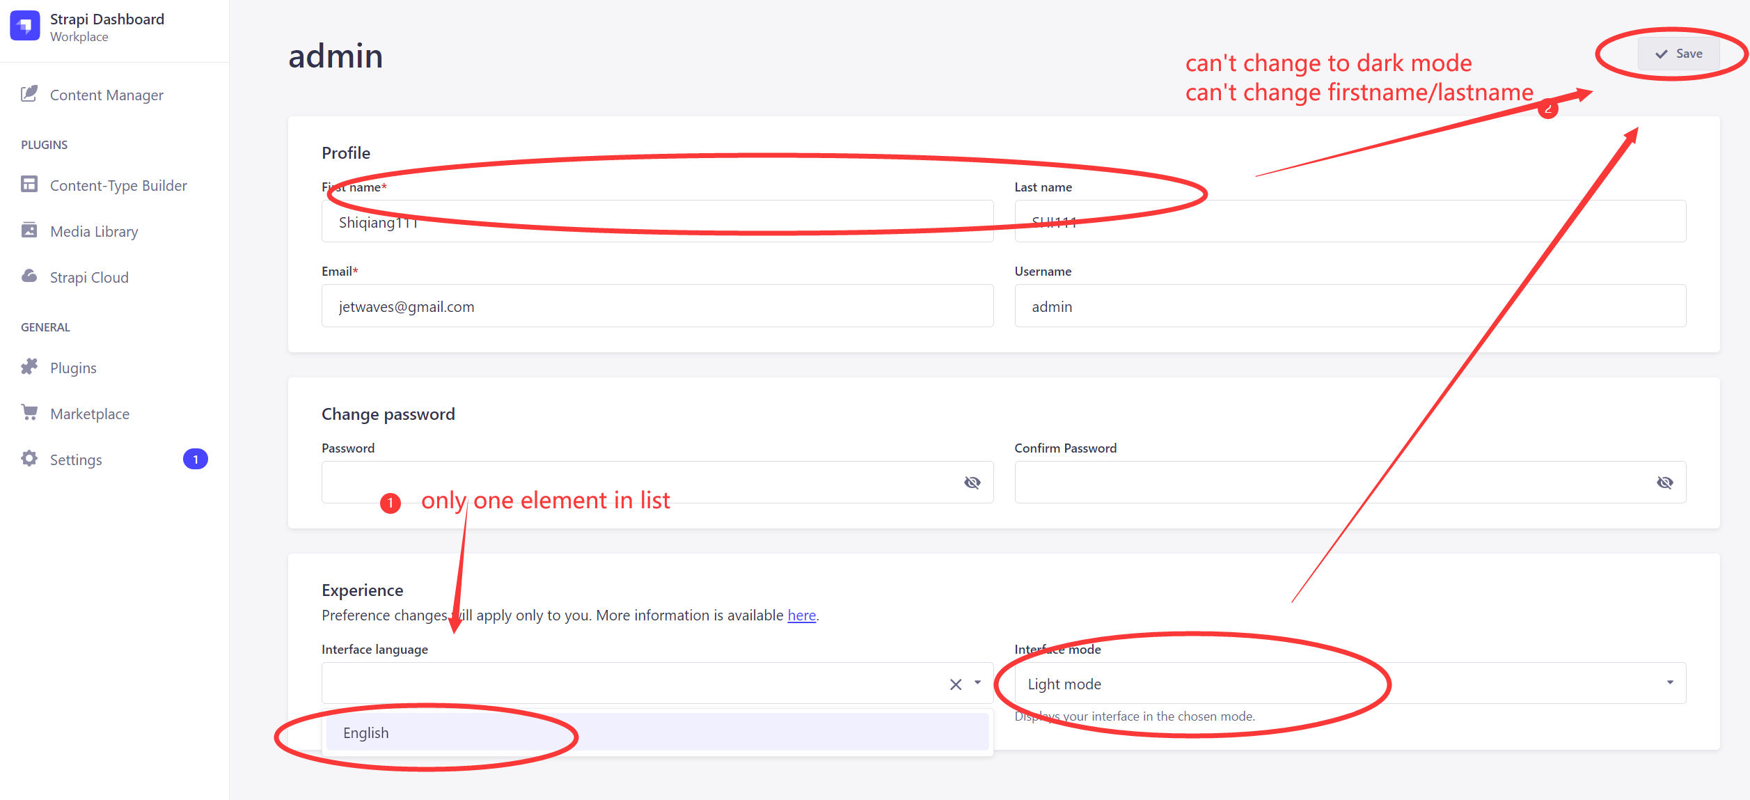The image size is (1750, 800).
Task: Open the preferences information link labeled here
Action: point(801,615)
